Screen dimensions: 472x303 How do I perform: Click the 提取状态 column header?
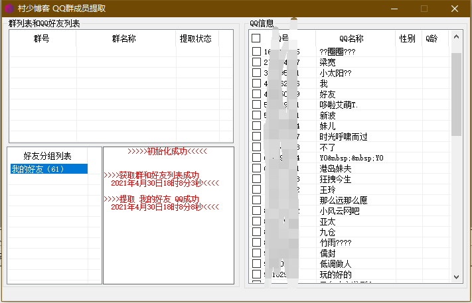[x=196, y=38]
